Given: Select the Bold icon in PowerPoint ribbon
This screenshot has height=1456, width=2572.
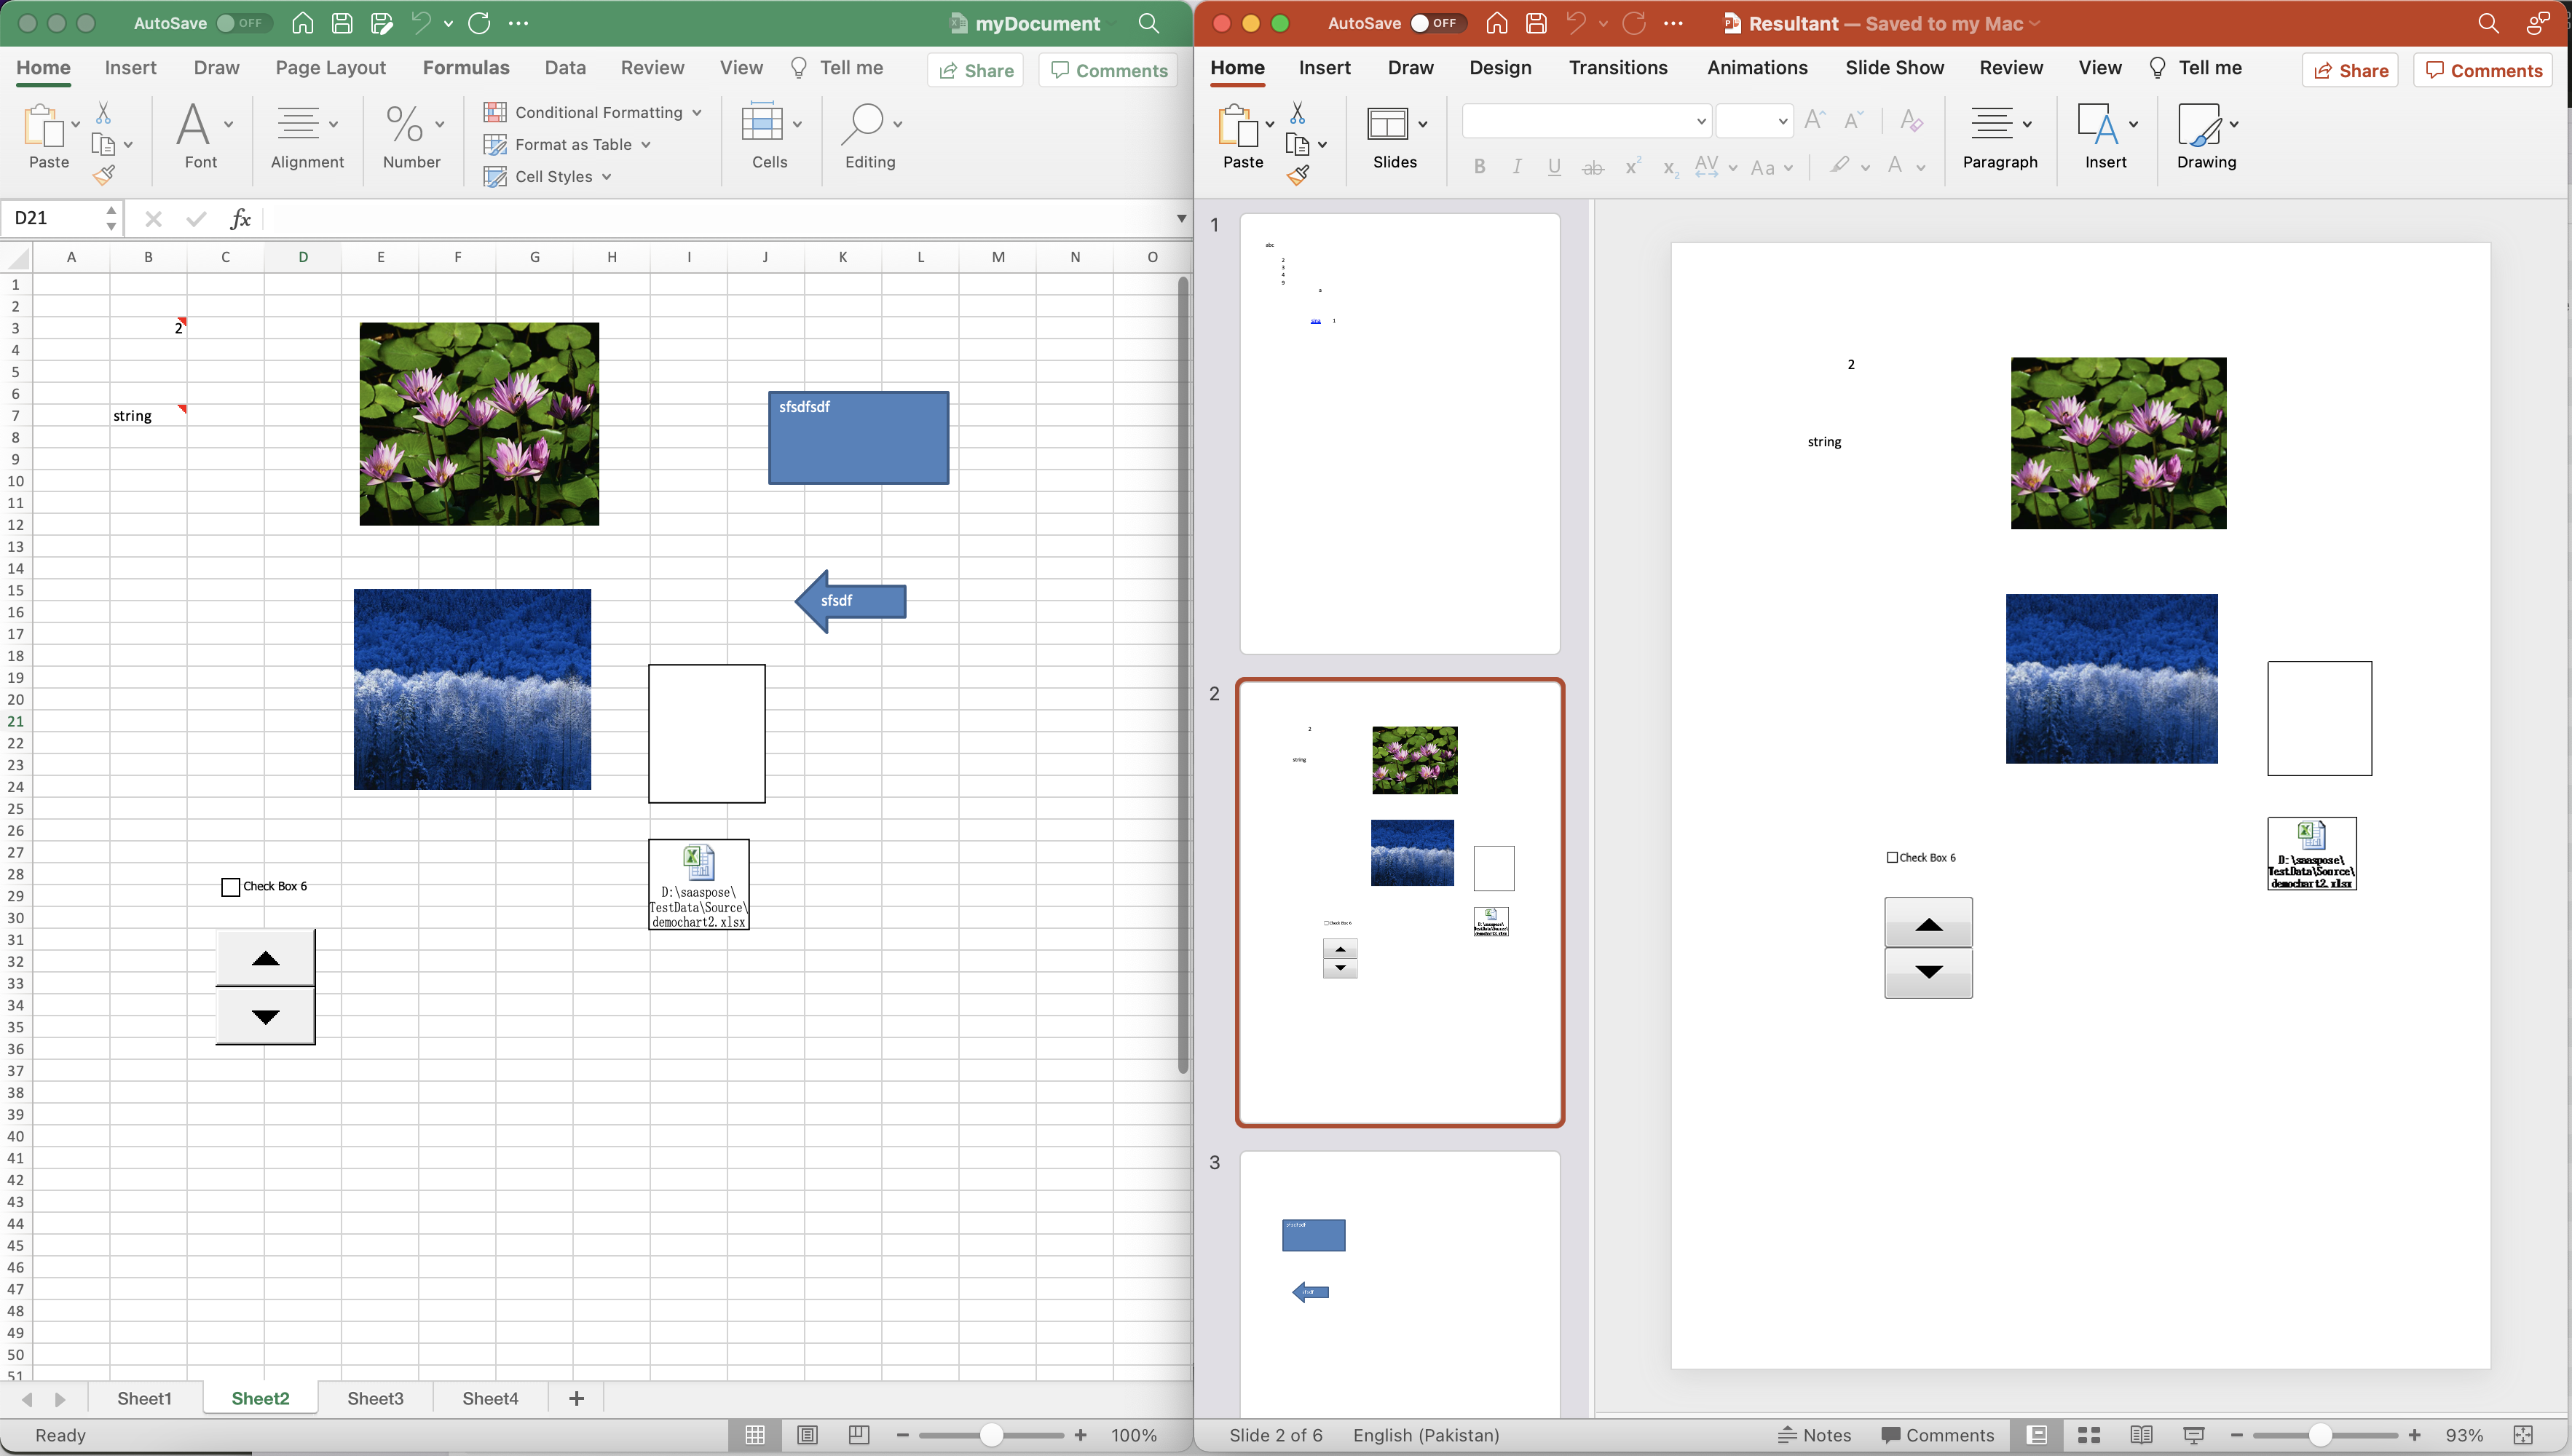Looking at the screenshot, I should (1480, 166).
